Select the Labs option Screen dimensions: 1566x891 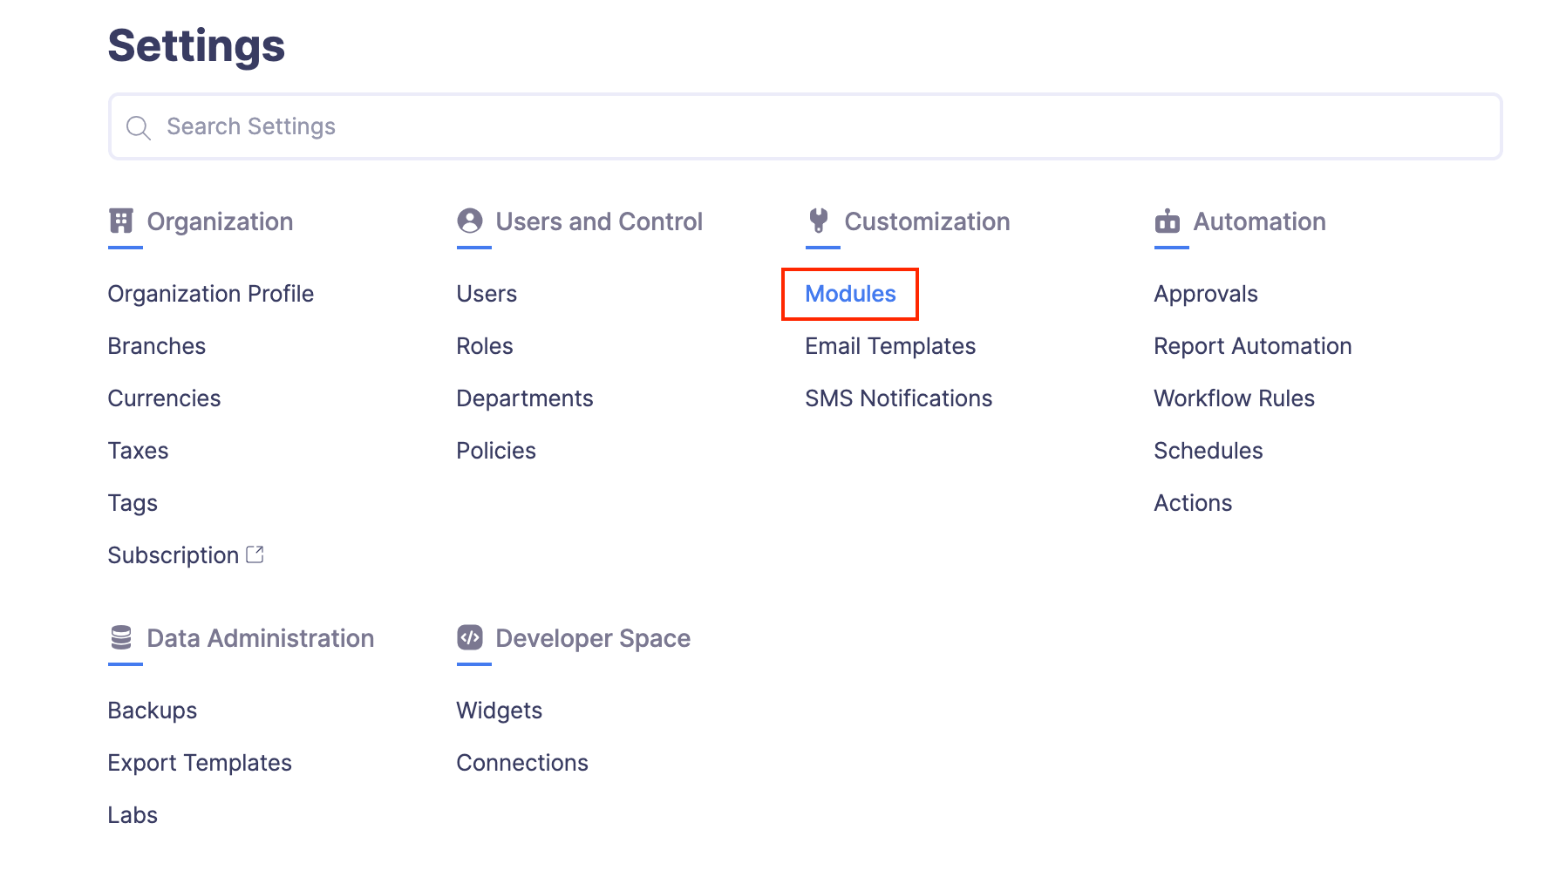pyautogui.click(x=133, y=815)
